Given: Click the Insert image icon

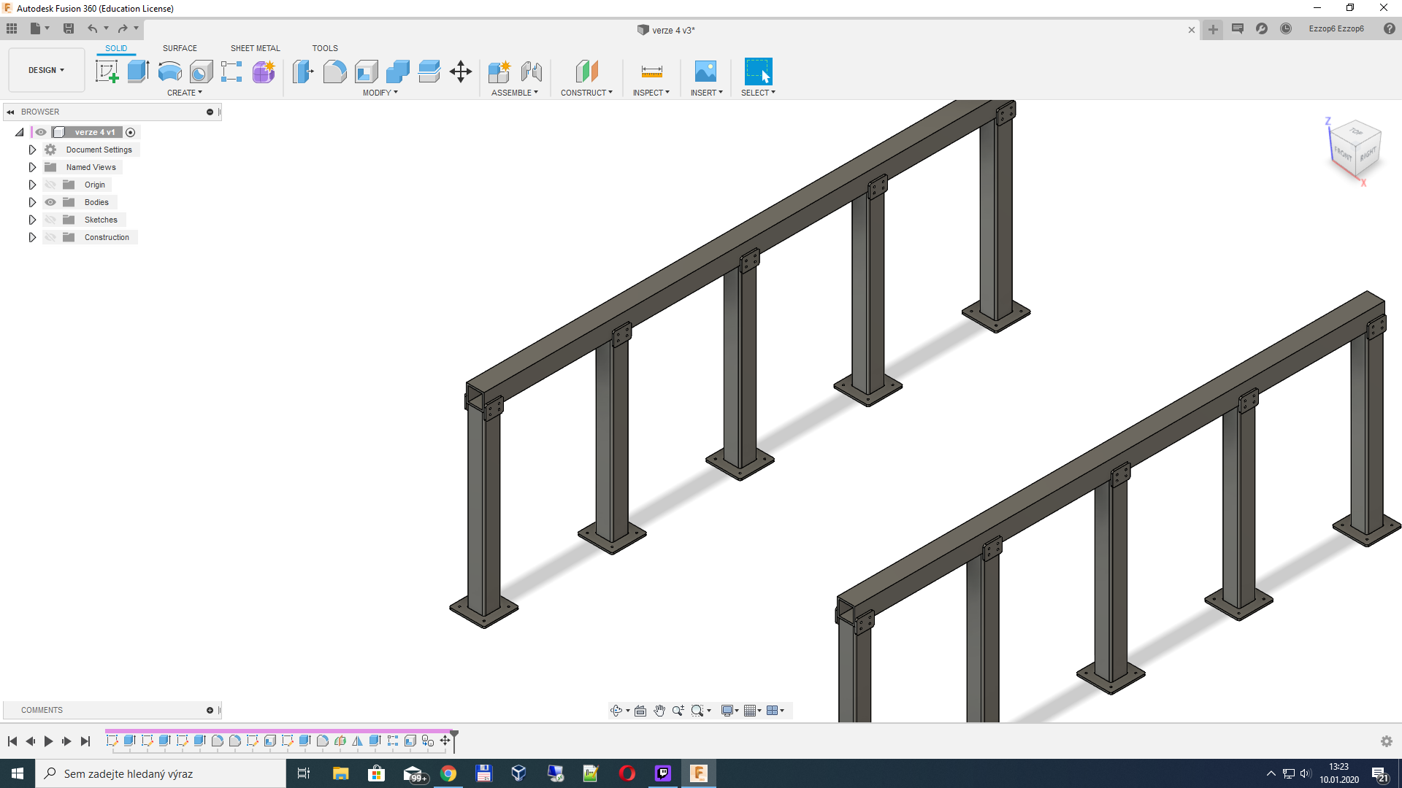Looking at the screenshot, I should [x=705, y=72].
